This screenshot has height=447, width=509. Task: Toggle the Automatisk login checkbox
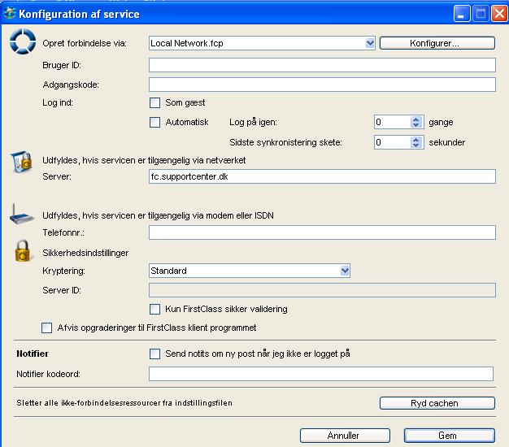pos(154,122)
